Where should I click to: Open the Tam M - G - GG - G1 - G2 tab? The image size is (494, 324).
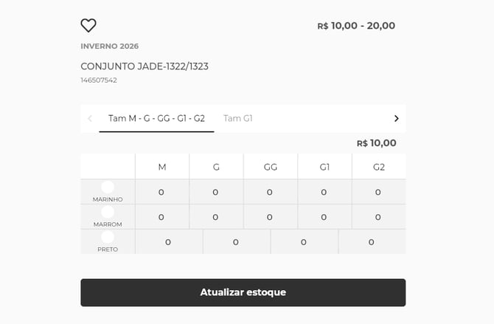(x=156, y=118)
